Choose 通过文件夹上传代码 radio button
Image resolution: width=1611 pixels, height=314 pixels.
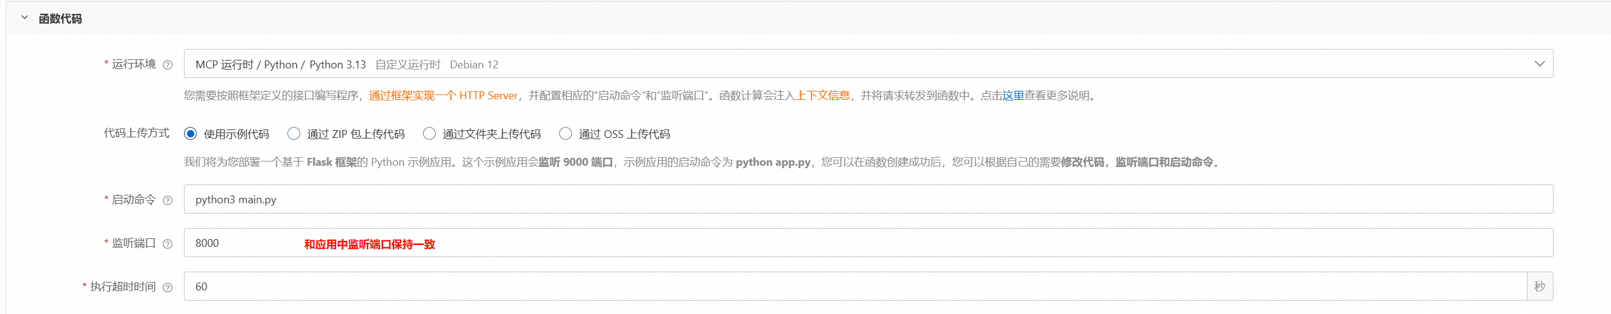tap(430, 134)
